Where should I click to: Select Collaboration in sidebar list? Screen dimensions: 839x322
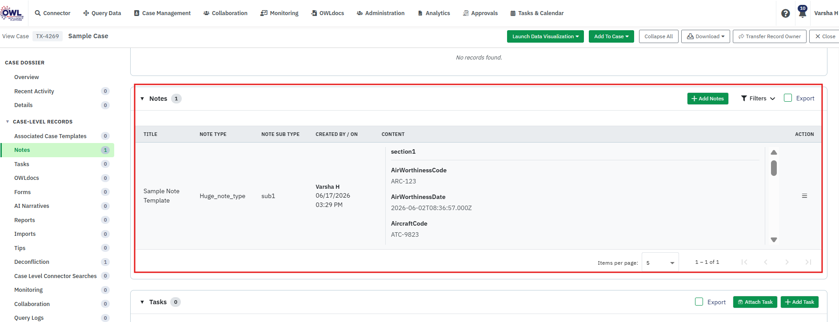pyautogui.click(x=32, y=304)
